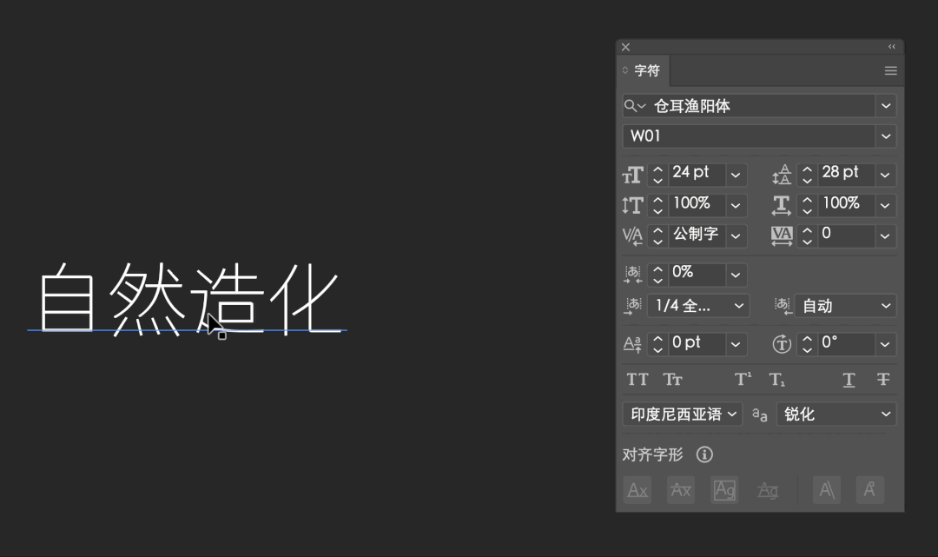
Task: Click the character rotation stepper arrows
Action: pyautogui.click(x=808, y=344)
